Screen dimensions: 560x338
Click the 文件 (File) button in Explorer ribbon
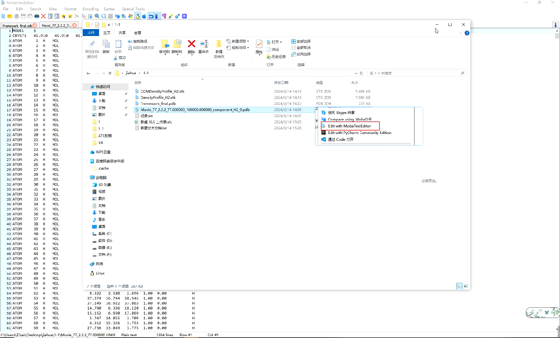[x=91, y=33]
